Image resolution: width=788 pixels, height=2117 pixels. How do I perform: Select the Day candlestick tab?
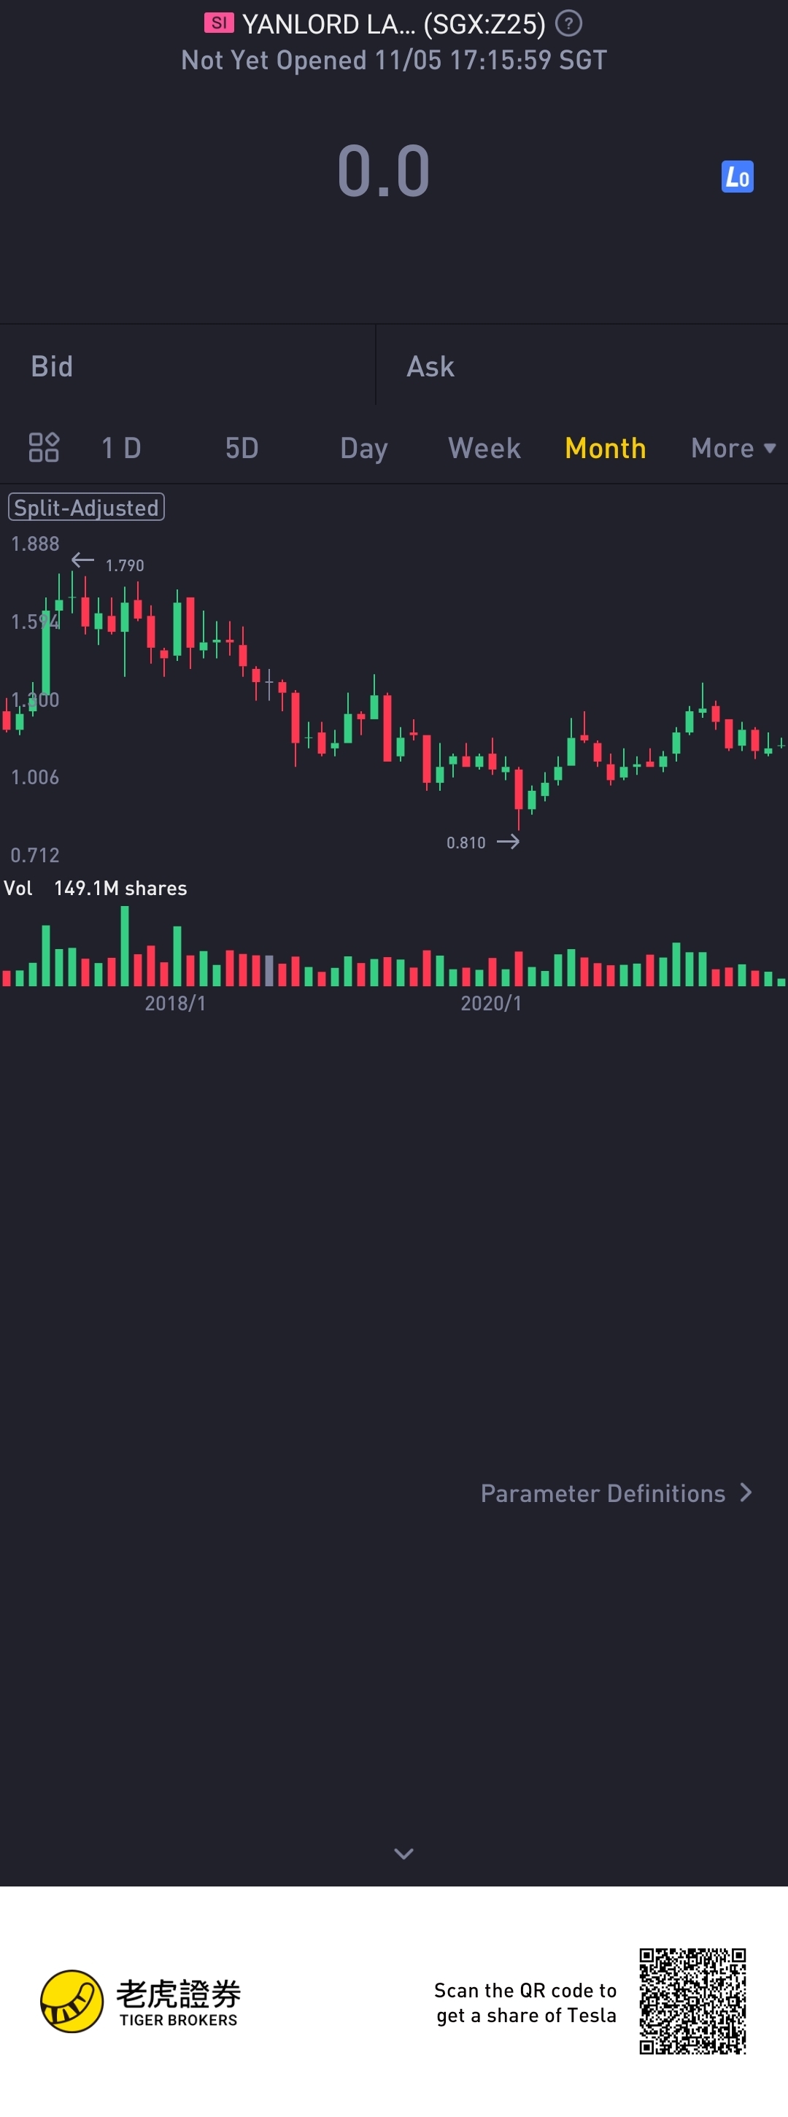[x=363, y=448]
